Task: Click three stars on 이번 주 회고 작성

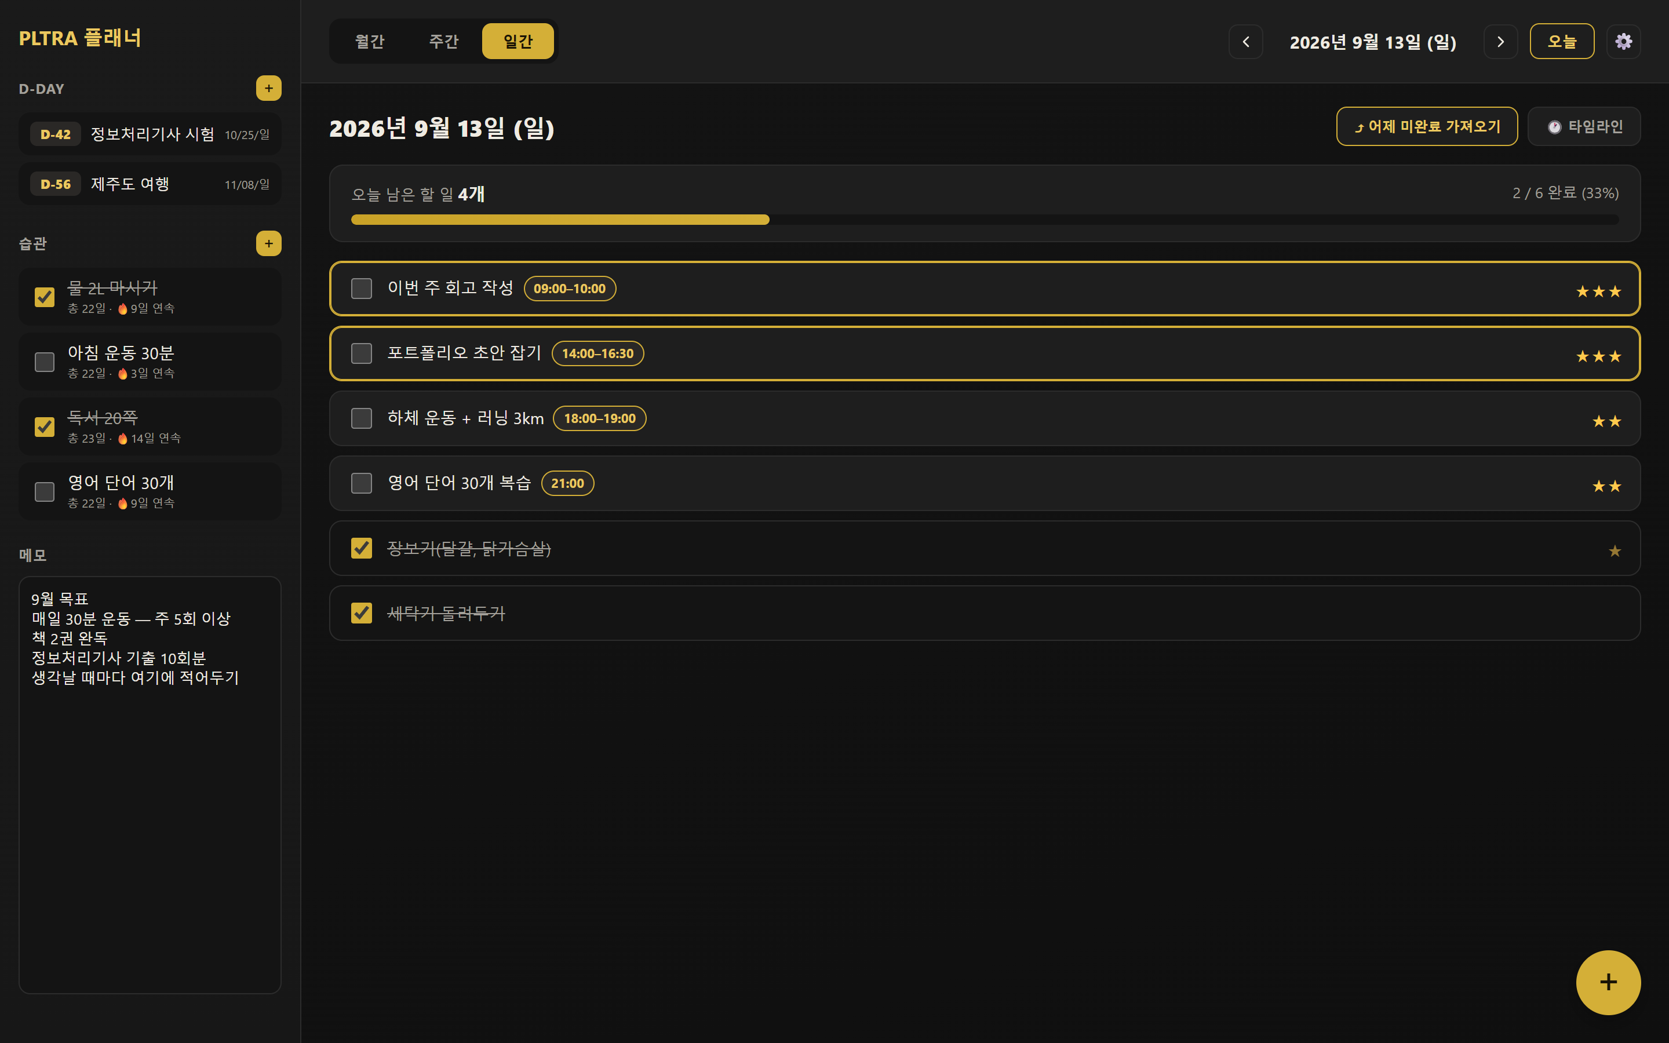Action: point(1598,292)
